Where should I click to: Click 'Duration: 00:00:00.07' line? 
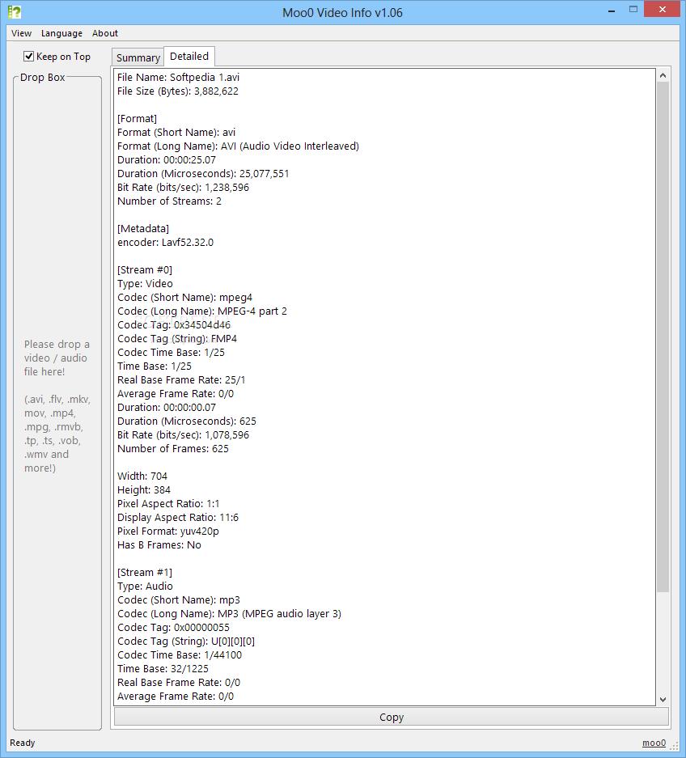tap(167, 408)
